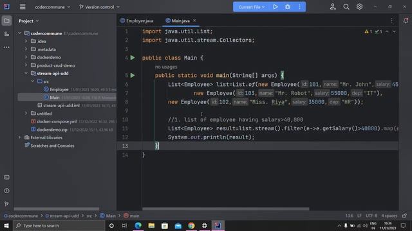Expand the .idea folder
This screenshot has width=412, height=231.
click(26, 41)
